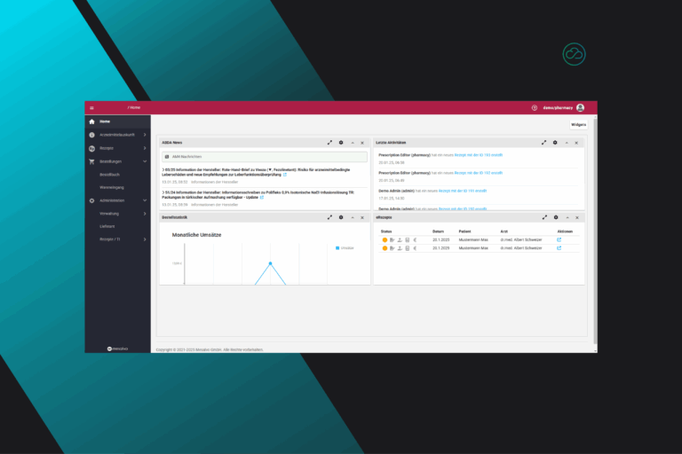Open the hamburger menu in the top bar
682x454 pixels.
91,107
